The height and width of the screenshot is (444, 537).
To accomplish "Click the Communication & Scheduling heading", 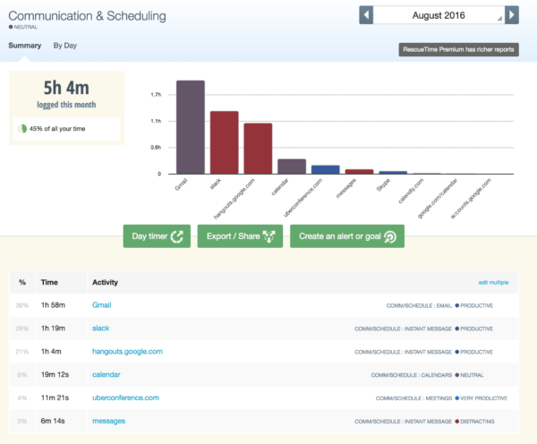I will (88, 16).
